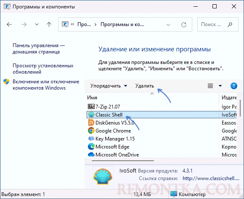Click the Igor Pa publisher cell
The width and height of the screenshot is (244, 199).
pyautogui.click(x=229, y=107)
